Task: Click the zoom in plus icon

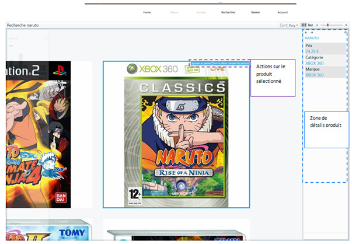Action: click(x=346, y=25)
